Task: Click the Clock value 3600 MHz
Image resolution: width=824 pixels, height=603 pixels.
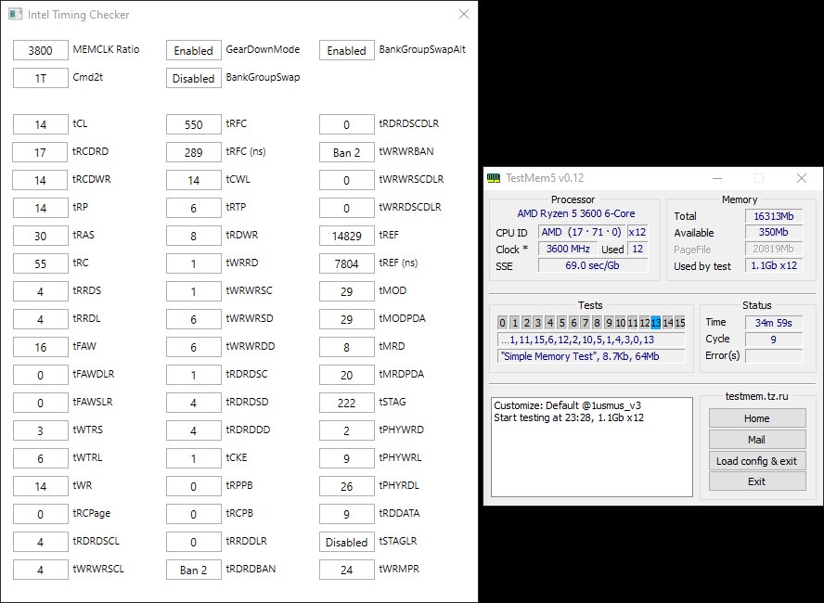Action: 568,249
